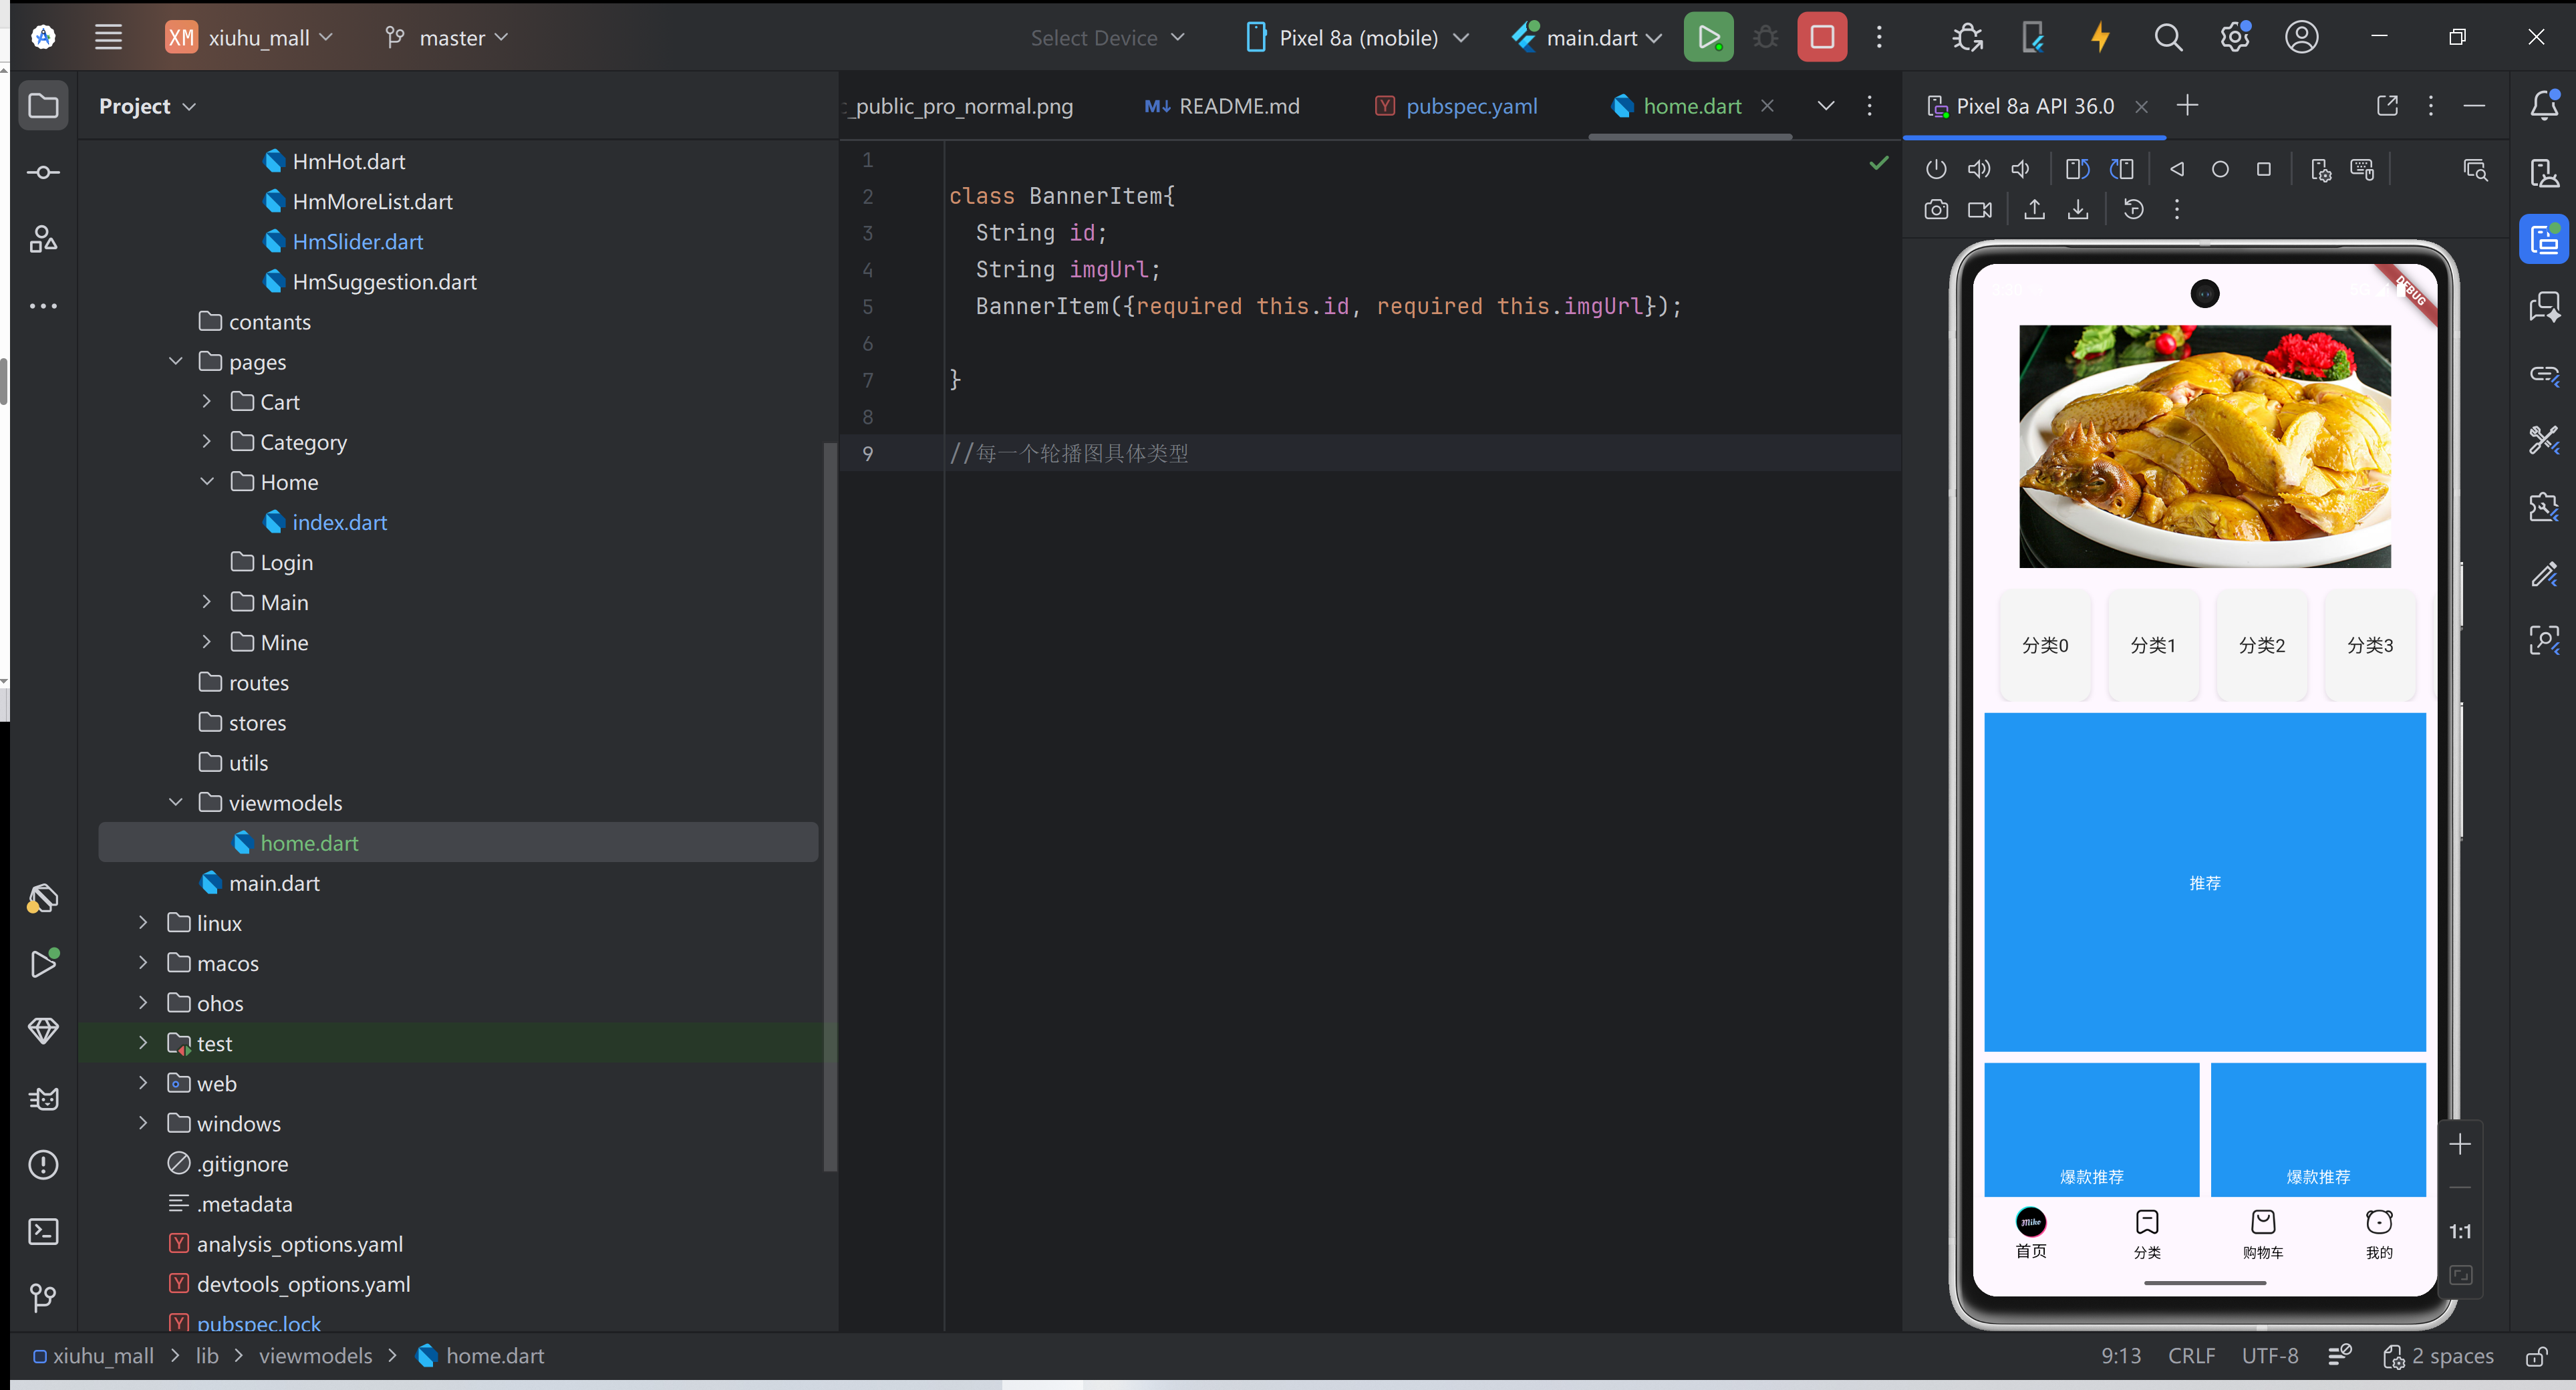Expand the Cart folder

[x=207, y=402]
